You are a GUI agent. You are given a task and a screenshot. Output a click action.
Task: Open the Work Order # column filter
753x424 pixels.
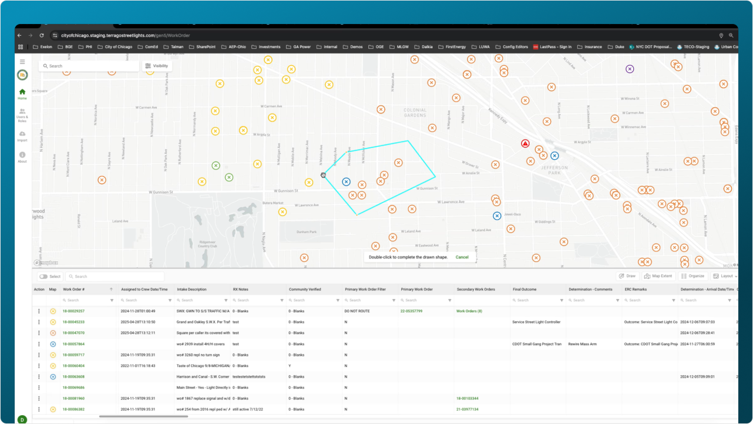112,300
